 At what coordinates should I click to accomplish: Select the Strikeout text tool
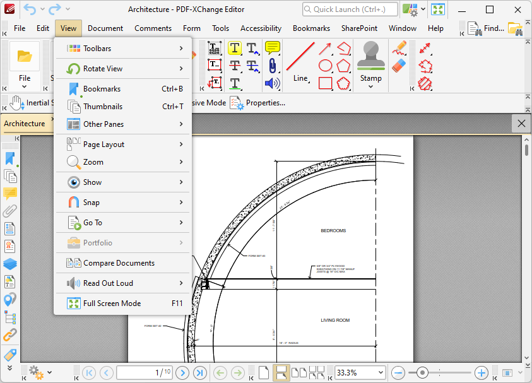pyautogui.click(x=235, y=66)
